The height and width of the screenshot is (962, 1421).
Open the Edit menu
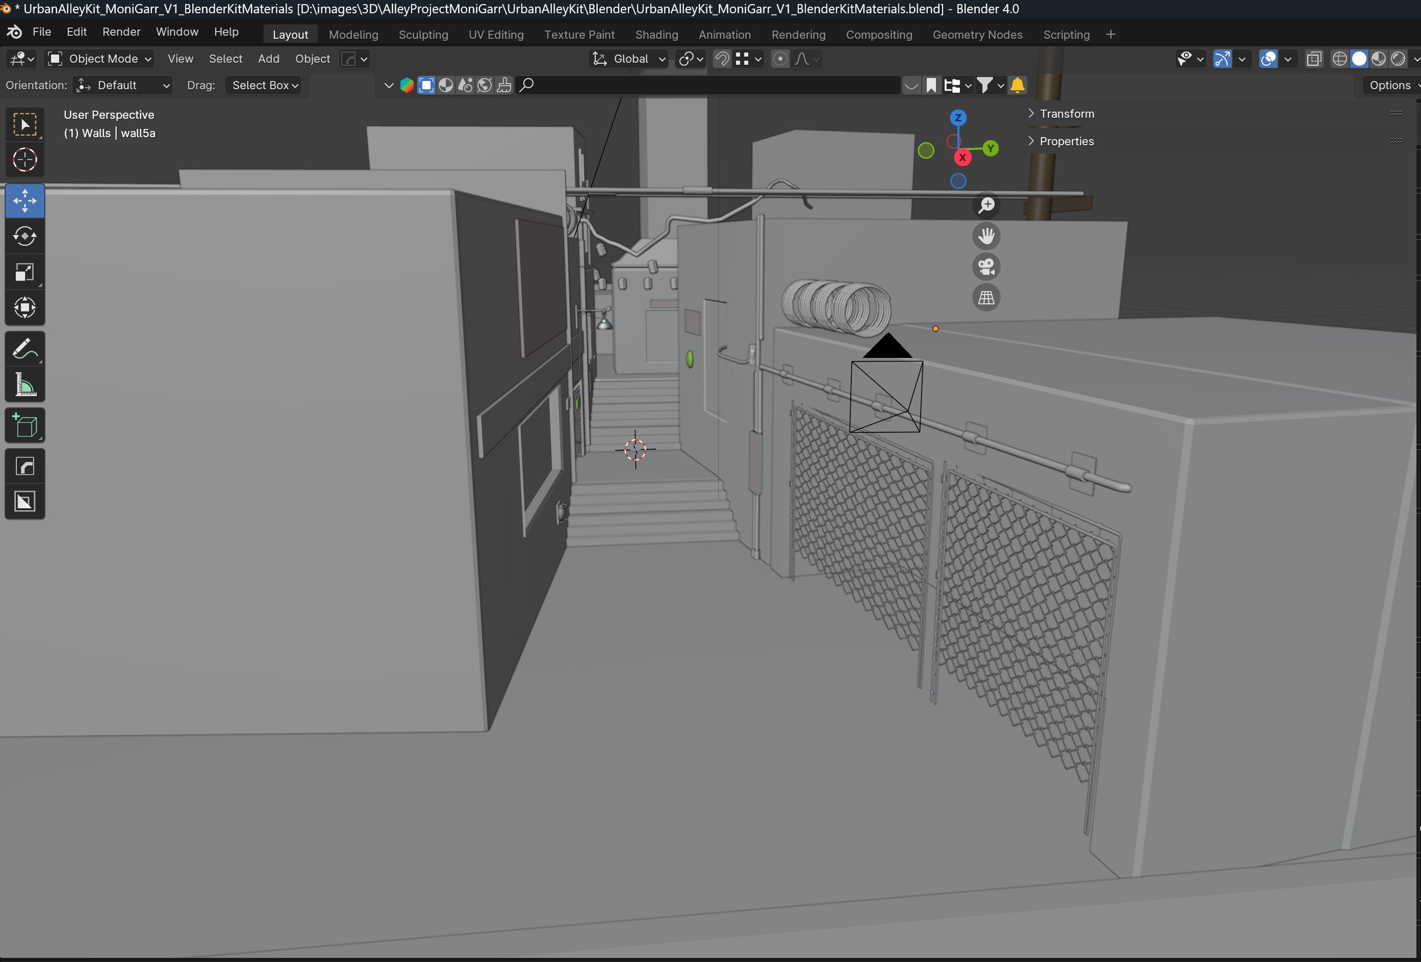click(x=77, y=32)
